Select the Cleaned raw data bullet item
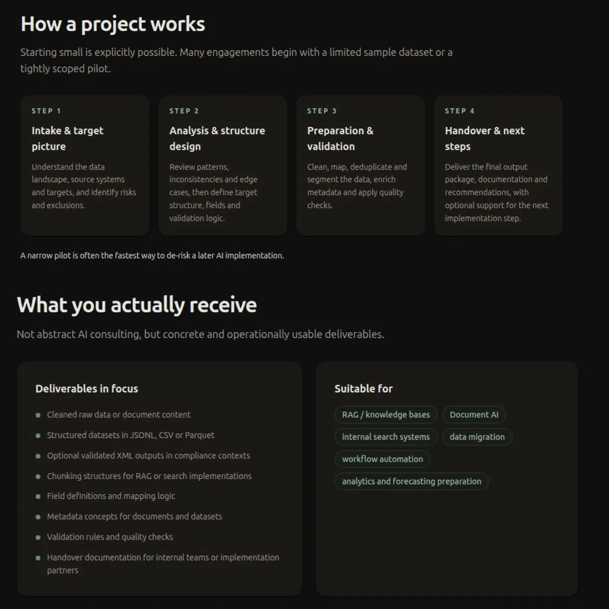This screenshot has height=609, width=609. (x=118, y=415)
